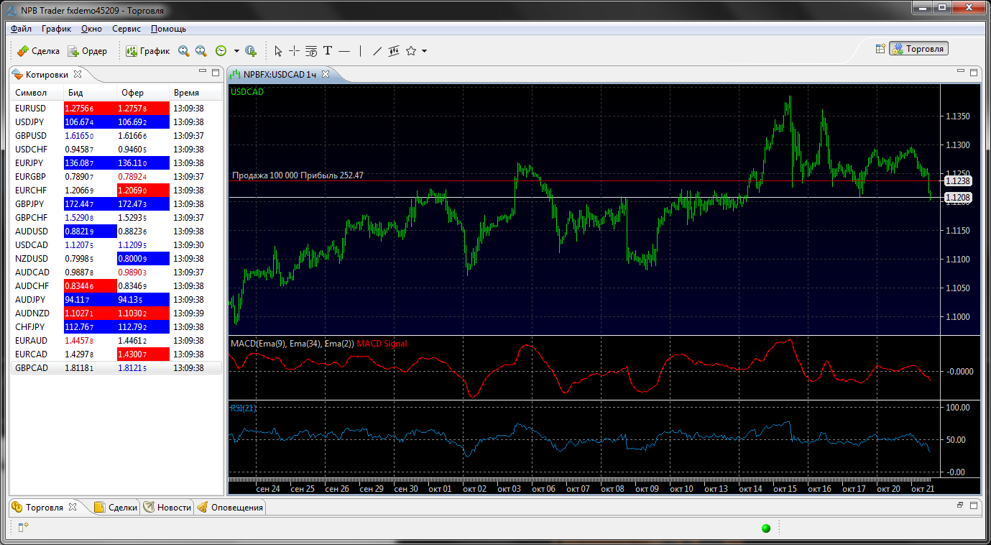Click the green connection status indicator
991x545 pixels.
tap(765, 528)
